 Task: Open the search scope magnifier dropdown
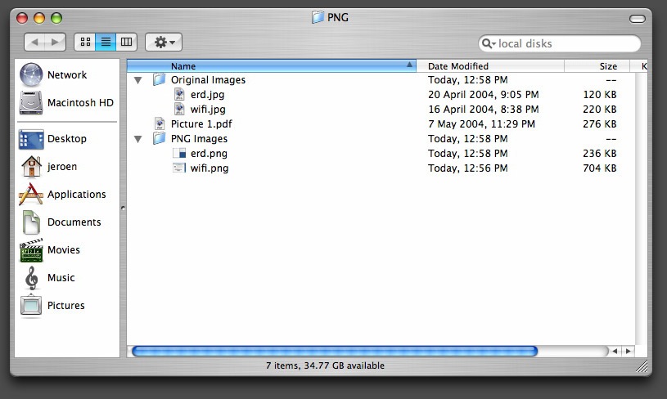pyautogui.click(x=489, y=43)
